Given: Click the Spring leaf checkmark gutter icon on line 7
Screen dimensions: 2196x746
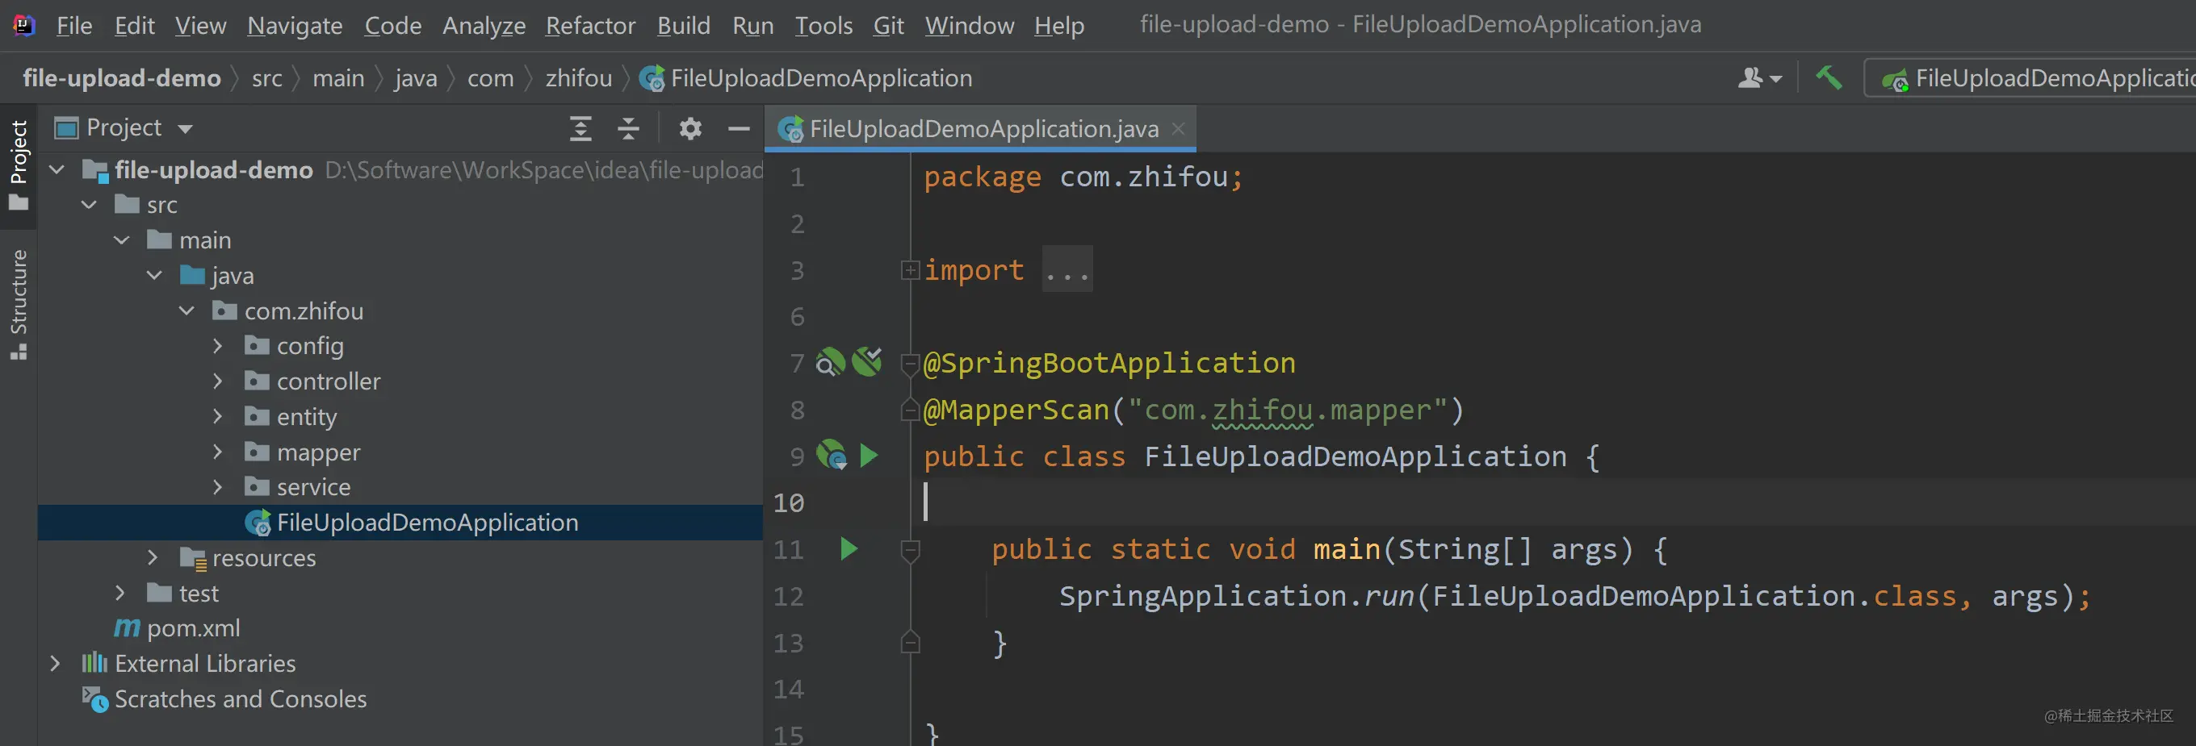Looking at the screenshot, I should [x=867, y=361].
